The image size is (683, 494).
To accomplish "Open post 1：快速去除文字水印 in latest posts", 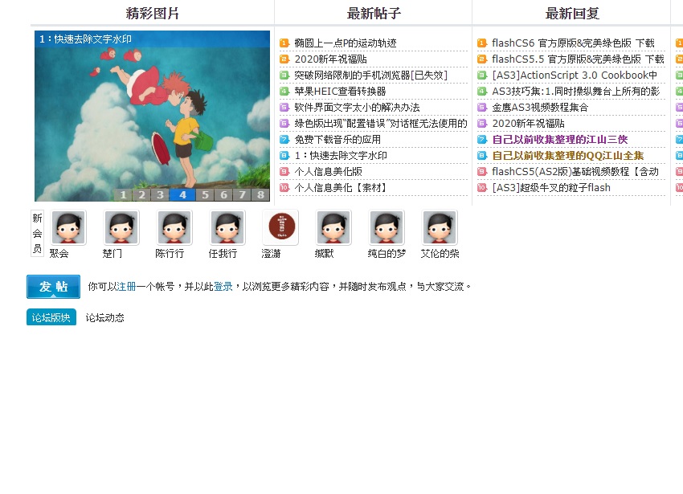I will (341, 156).
